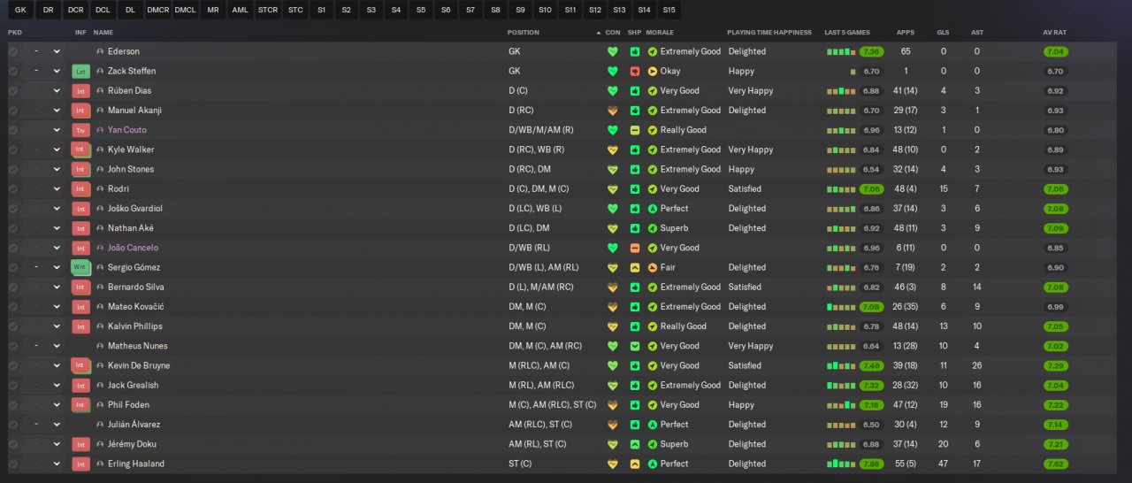This screenshot has width=1132, height=483.
Task: Open the position dropdown arrow for Julián Álvarez
Action: pyautogui.click(x=57, y=425)
